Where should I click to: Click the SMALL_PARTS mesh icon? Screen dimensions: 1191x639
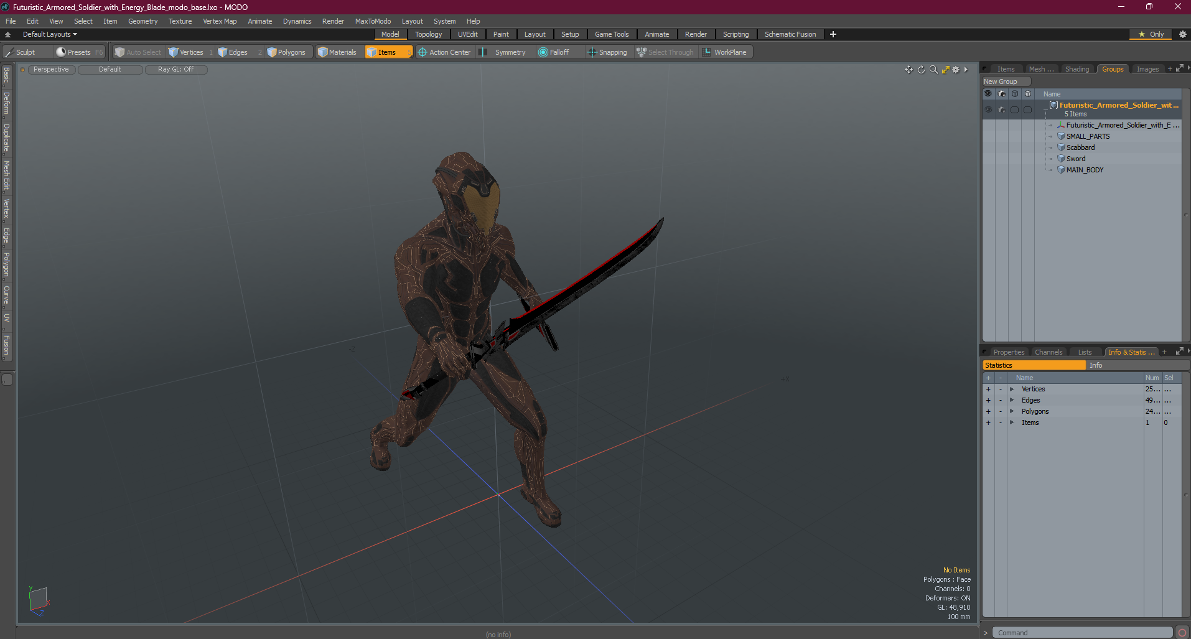(1061, 136)
